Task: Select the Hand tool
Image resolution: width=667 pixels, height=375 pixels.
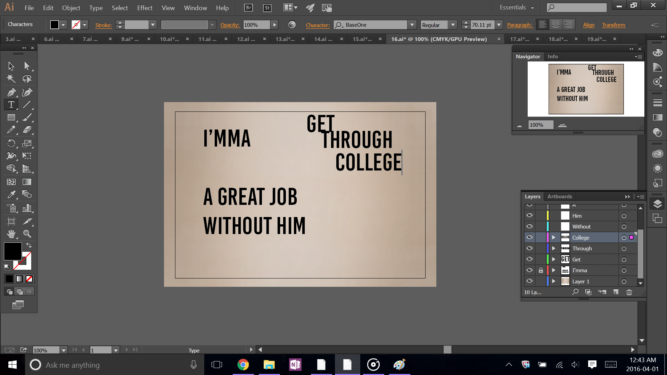Action: click(11, 234)
